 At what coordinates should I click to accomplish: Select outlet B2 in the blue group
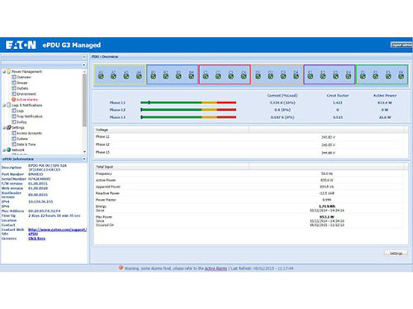166,76
